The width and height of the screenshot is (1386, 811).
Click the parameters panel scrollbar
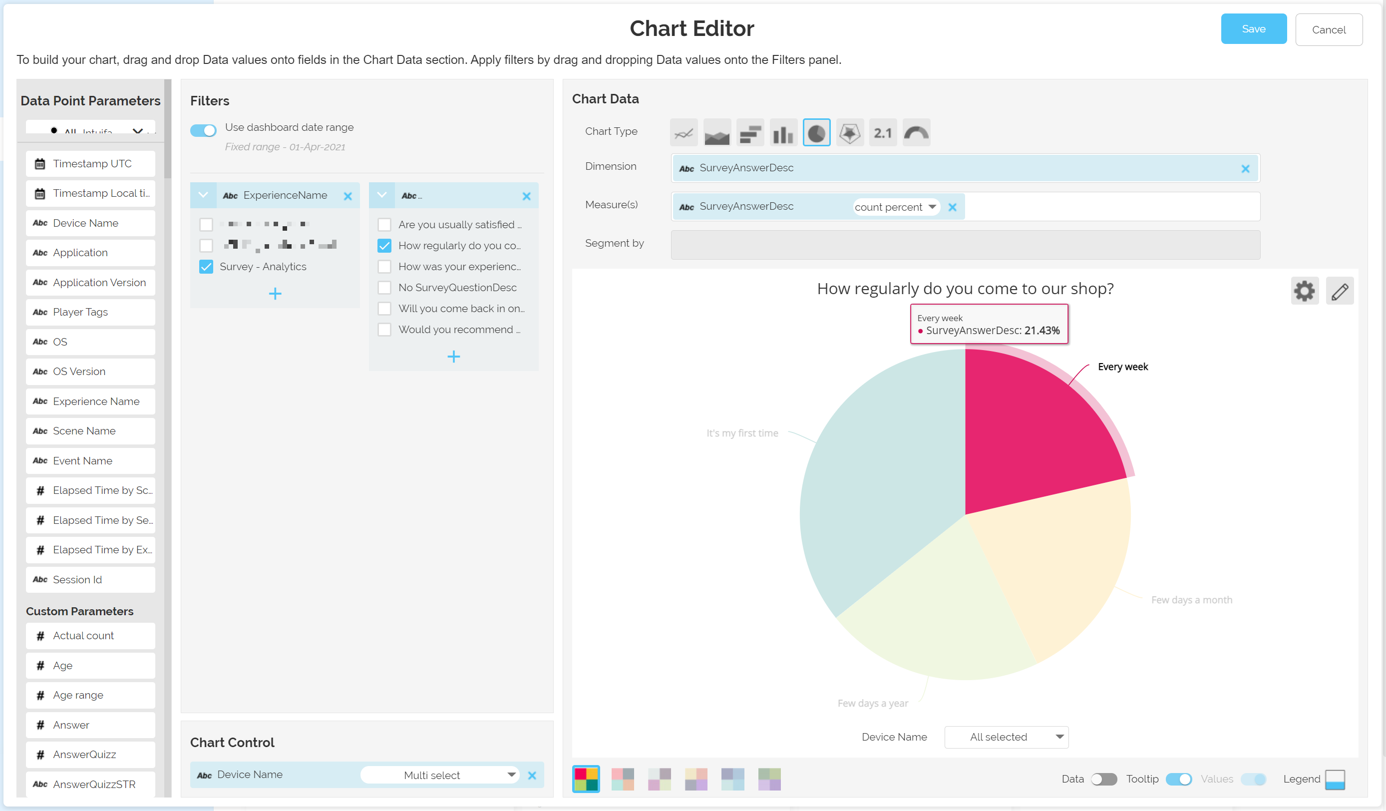click(168, 129)
